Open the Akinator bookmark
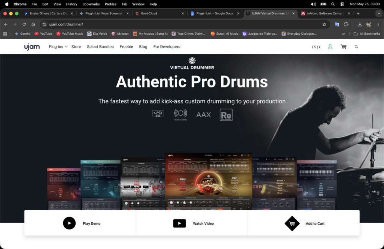 [x=120, y=34]
